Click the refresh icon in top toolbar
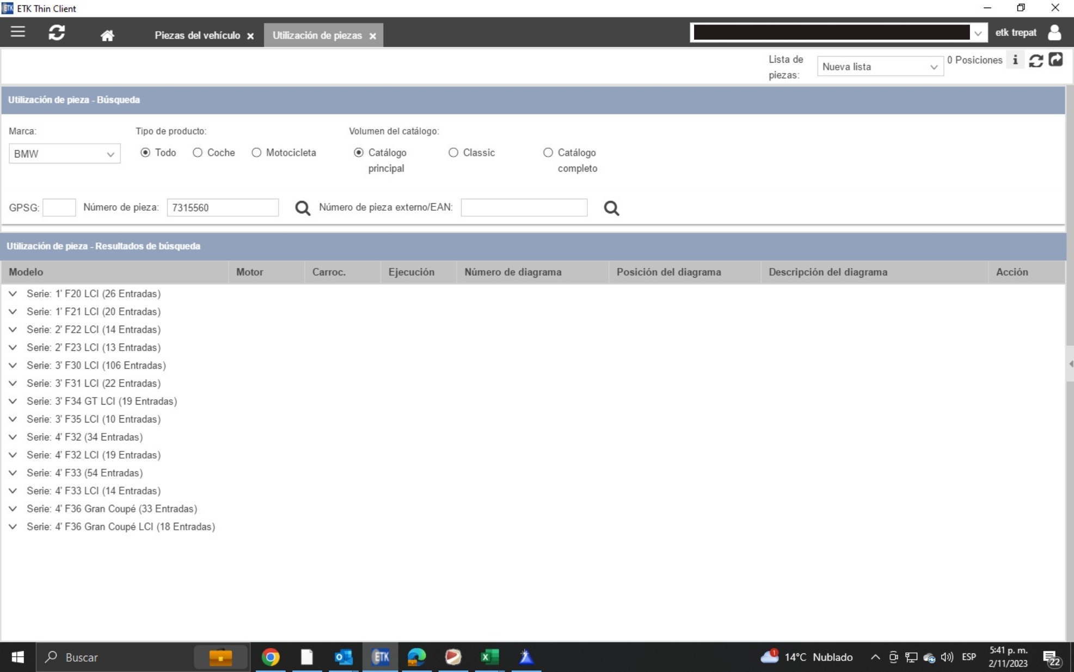Viewport: 1074px width, 672px height. pyautogui.click(x=57, y=33)
